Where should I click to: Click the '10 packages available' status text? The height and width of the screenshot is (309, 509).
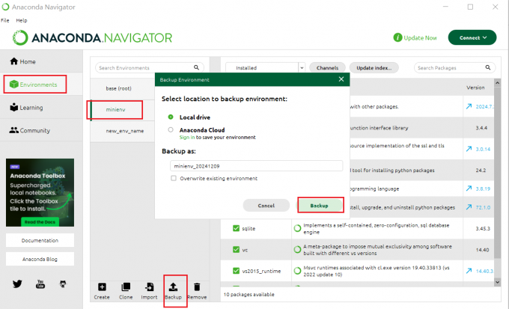[249, 294]
